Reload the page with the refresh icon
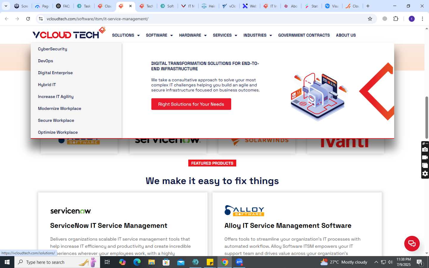Viewport: 429px width, 268px height. click(x=28, y=19)
